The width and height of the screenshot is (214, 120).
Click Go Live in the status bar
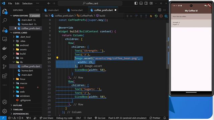(x=100, y=118)
